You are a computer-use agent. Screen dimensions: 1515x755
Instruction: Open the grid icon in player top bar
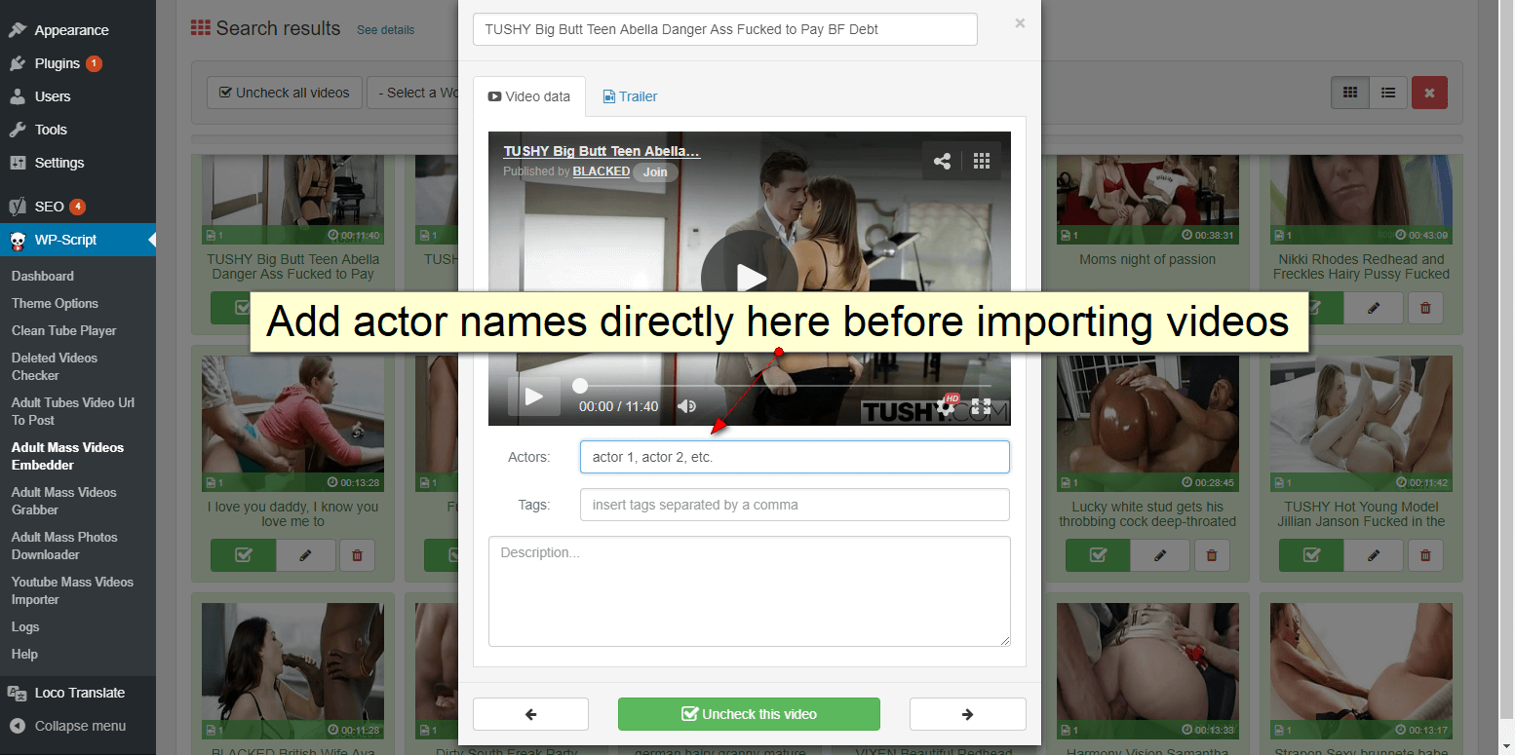coord(982,162)
